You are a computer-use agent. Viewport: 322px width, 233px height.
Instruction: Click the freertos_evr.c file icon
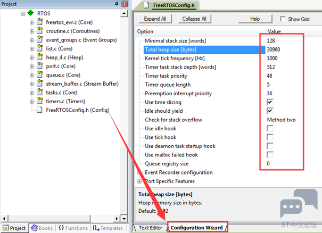coord(40,22)
